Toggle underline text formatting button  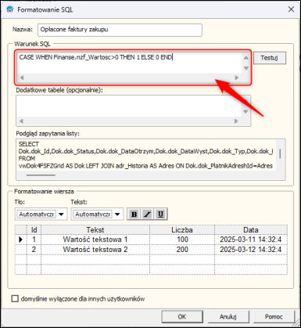click(x=160, y=214)
